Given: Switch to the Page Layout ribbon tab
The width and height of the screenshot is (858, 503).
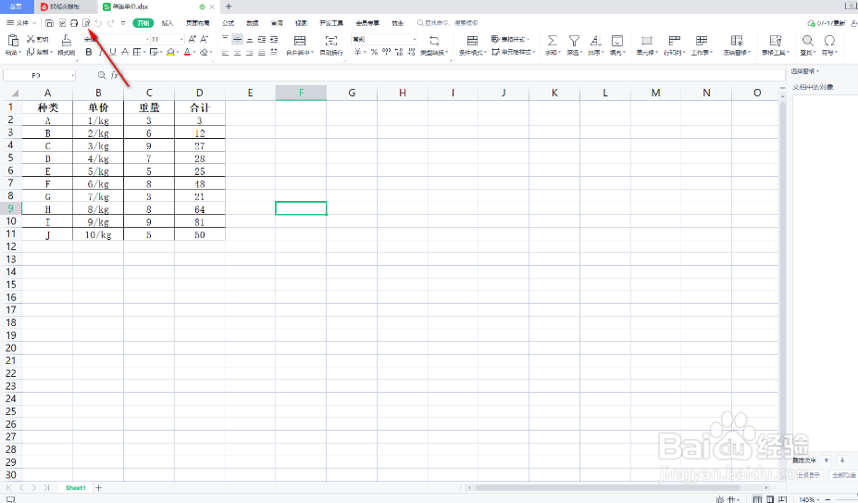Looking at the screenshot, I should click(x=197, y=23).
